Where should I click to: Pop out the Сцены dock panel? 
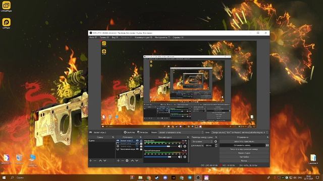point(113,137)
